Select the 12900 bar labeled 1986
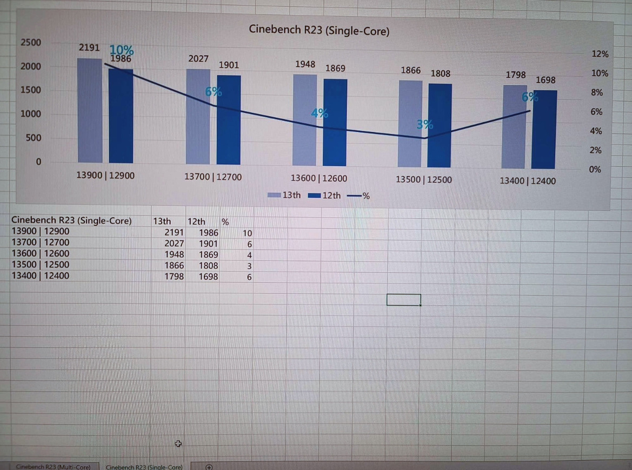632x470 pixels. point(121,116)
